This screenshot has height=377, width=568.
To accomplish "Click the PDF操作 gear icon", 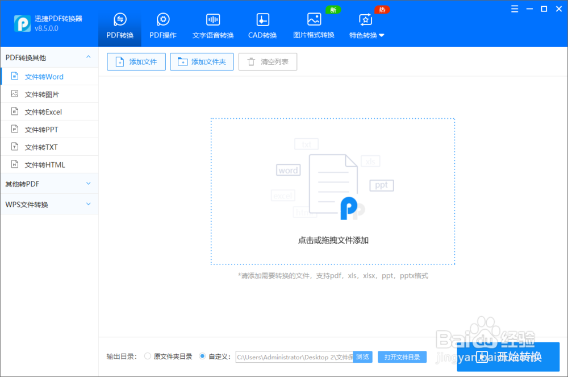I will tap(163, 19).
